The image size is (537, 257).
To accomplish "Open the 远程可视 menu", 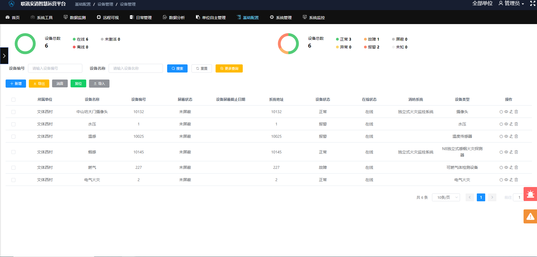I will 108,17.
